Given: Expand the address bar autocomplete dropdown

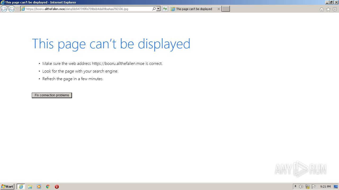Looking at the screenshot, I should click(158, 9).
